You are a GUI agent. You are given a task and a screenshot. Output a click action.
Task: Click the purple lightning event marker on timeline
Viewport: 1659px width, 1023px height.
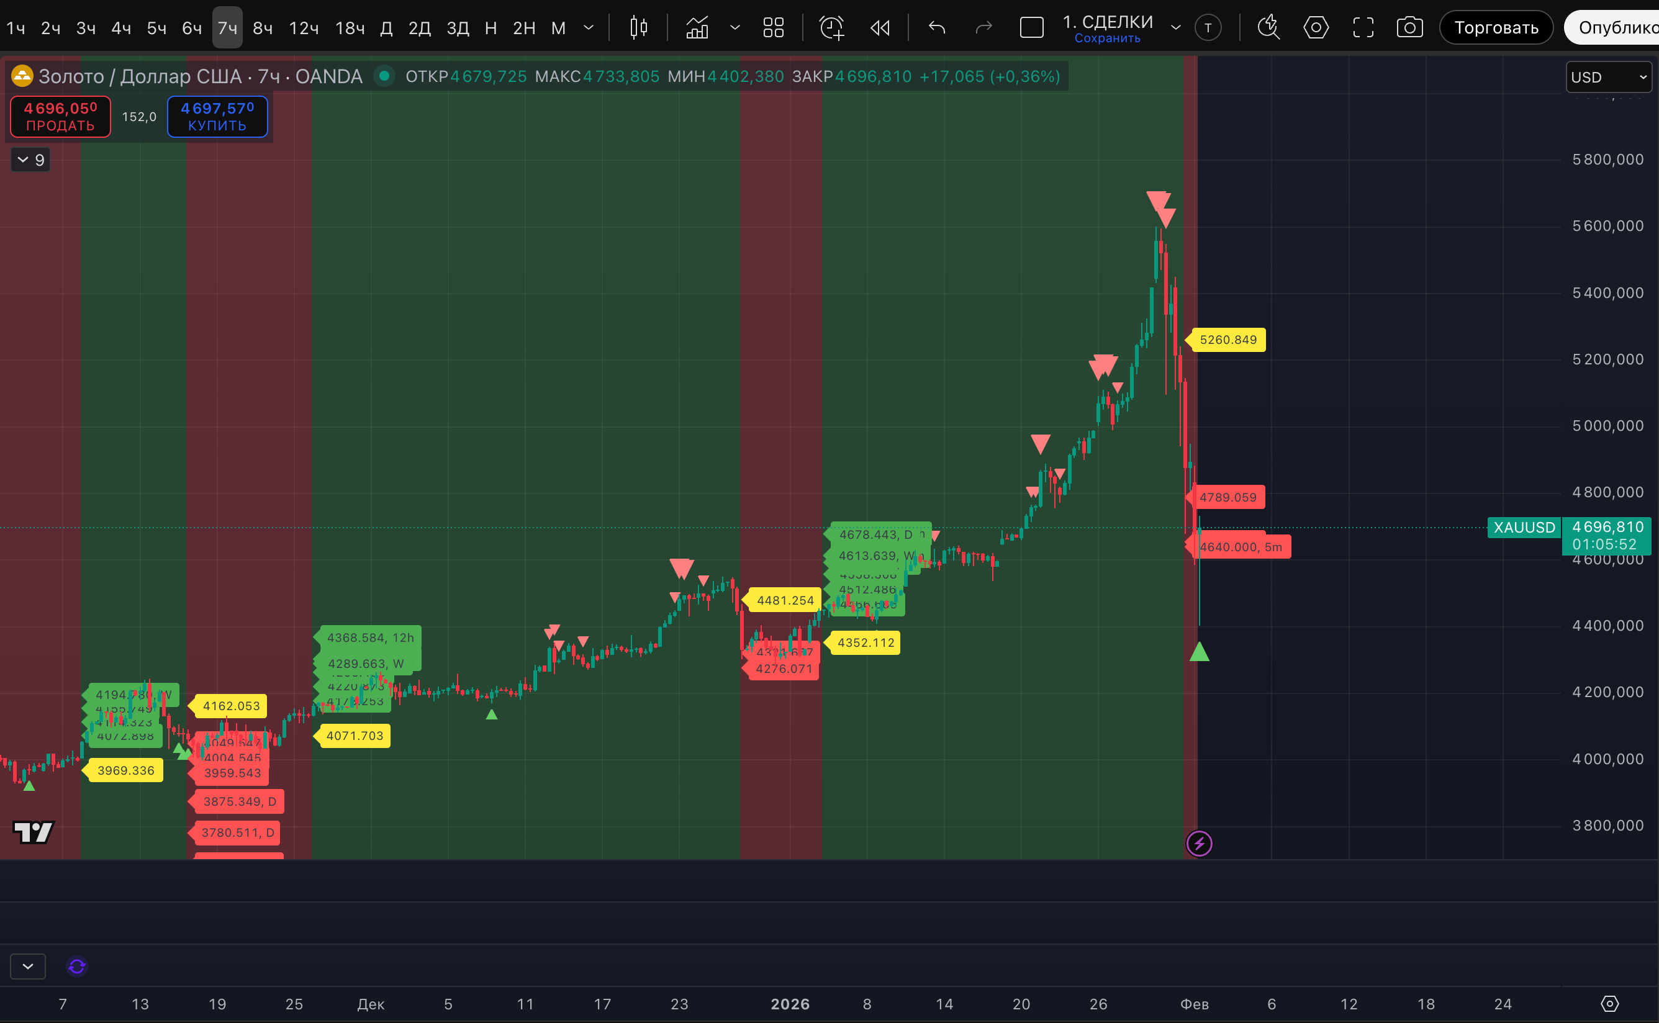pos(1199,843)
